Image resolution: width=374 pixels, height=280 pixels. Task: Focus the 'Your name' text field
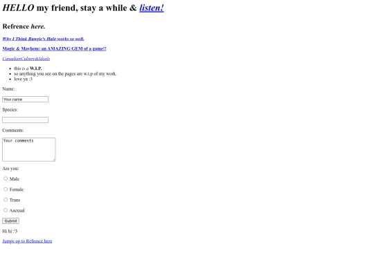pos(26,100)
